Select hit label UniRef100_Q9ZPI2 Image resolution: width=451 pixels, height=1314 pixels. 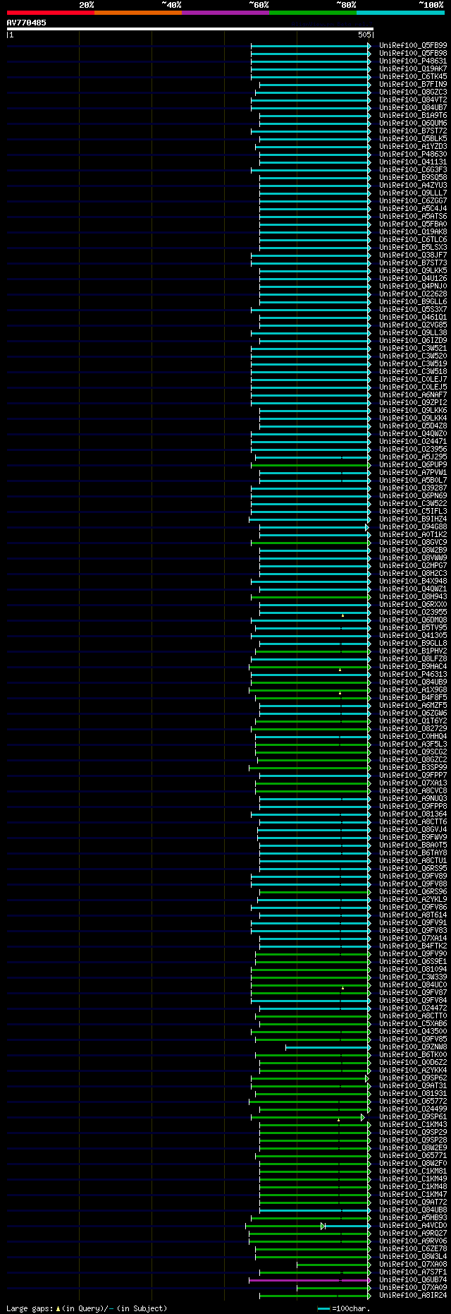413,402
